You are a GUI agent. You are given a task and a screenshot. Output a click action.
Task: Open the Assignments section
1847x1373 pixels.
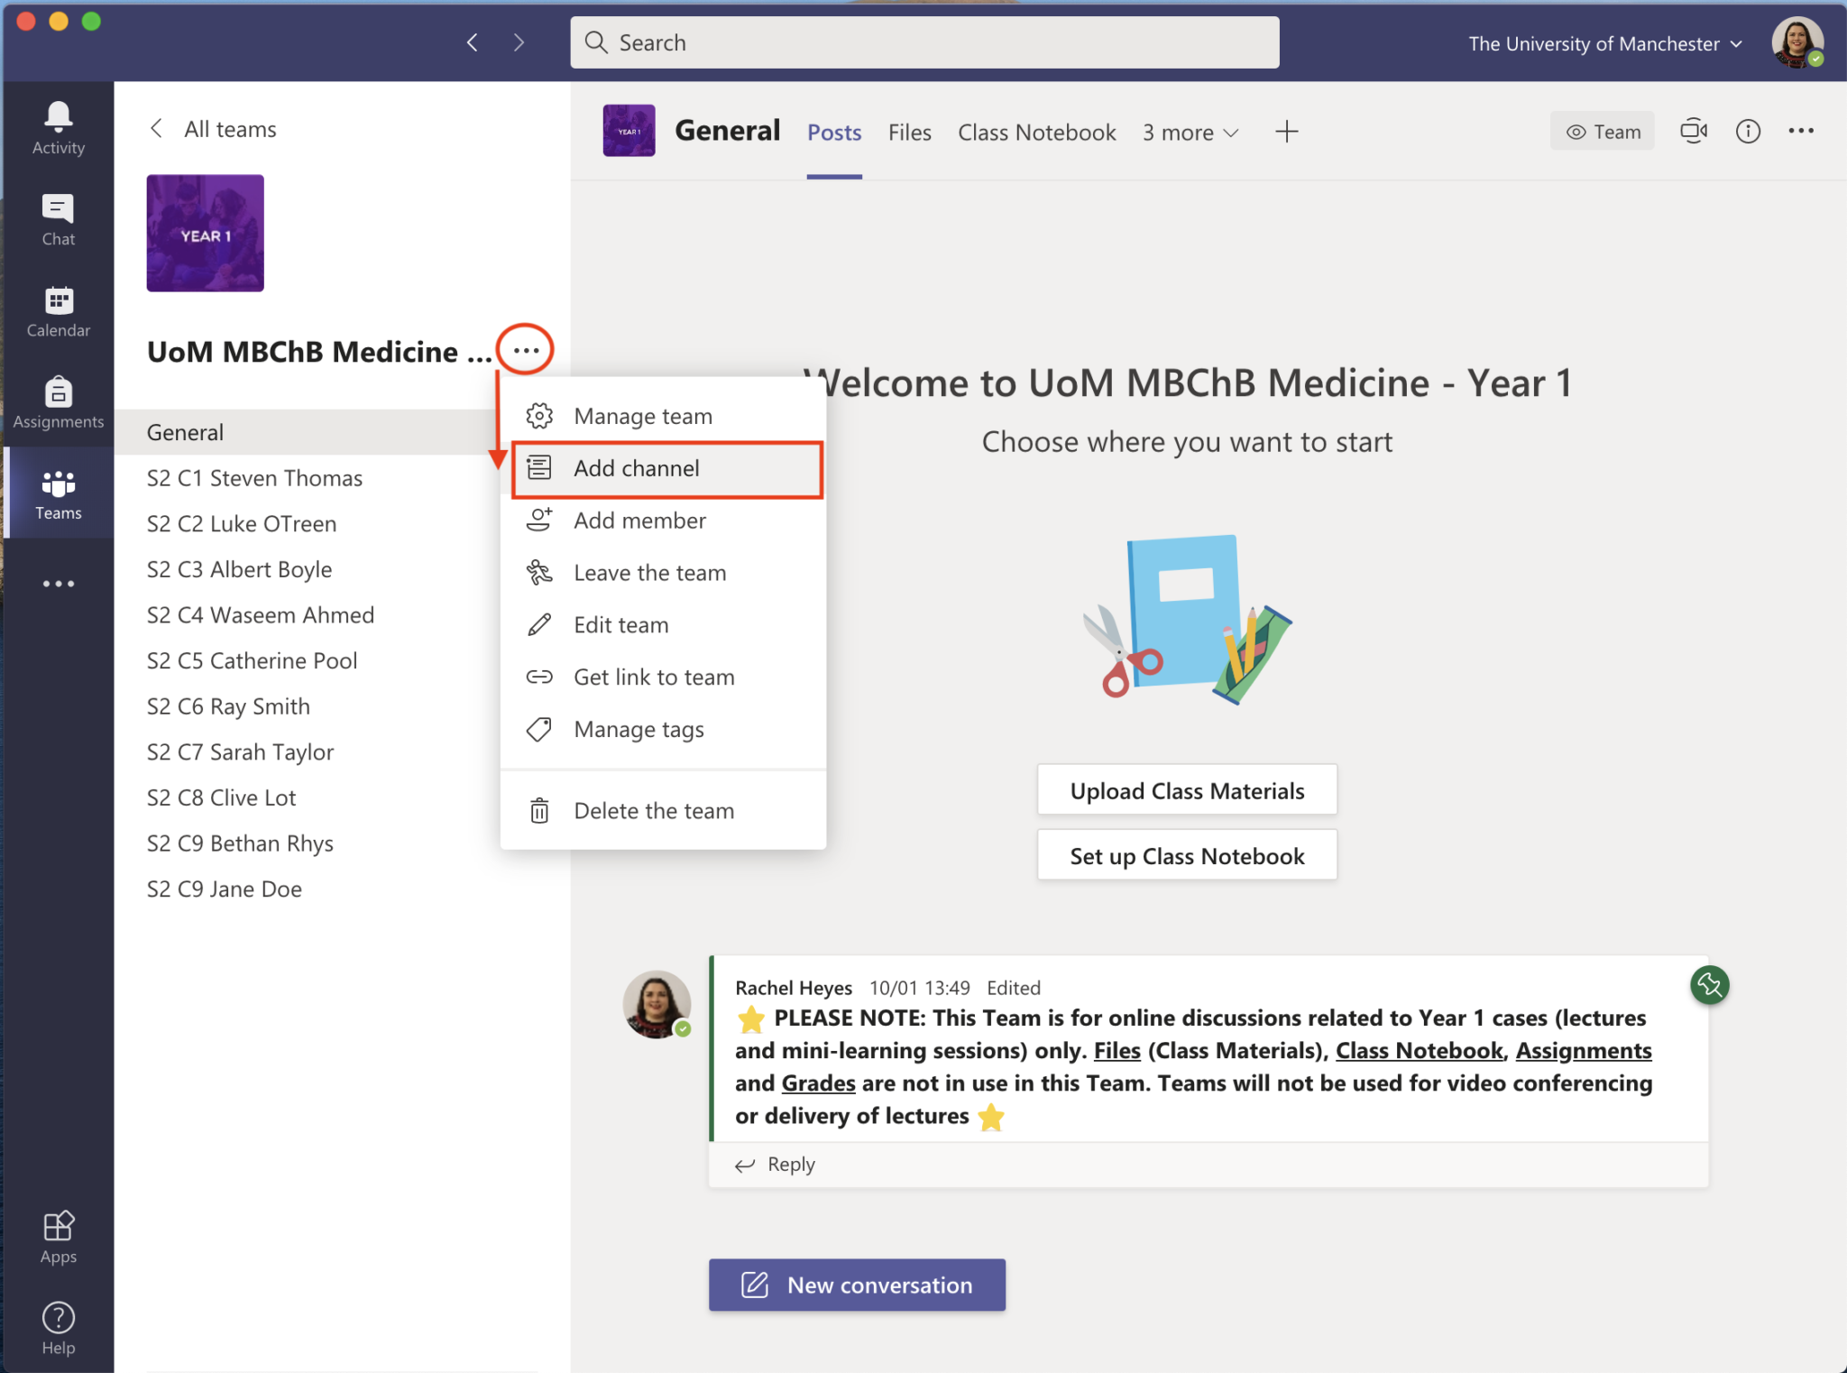[57, 402]
